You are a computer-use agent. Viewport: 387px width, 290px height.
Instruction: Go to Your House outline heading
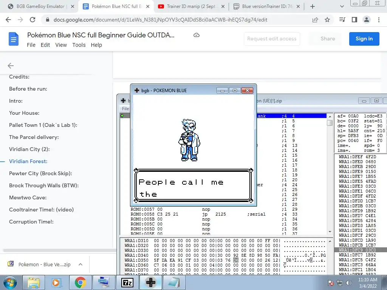(24, 113)
